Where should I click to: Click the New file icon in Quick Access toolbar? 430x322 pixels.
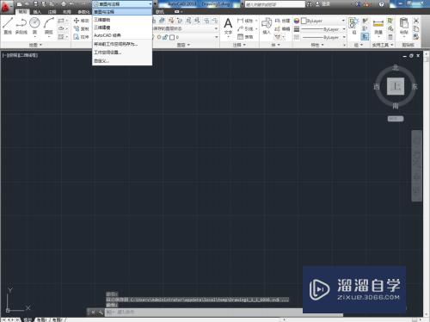20,4
